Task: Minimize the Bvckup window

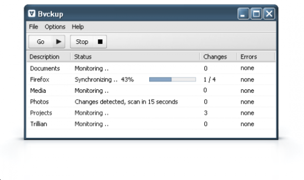Action: click(x=243, y=15)
